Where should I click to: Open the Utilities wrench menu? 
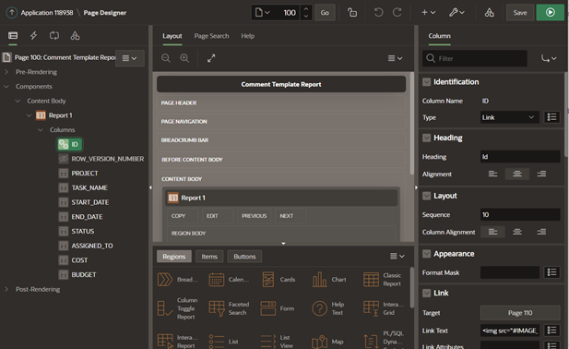pyautogui.click(x=456, y=12)
